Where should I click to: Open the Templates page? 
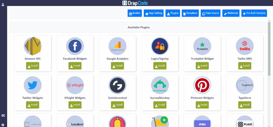tap(190, 13)
